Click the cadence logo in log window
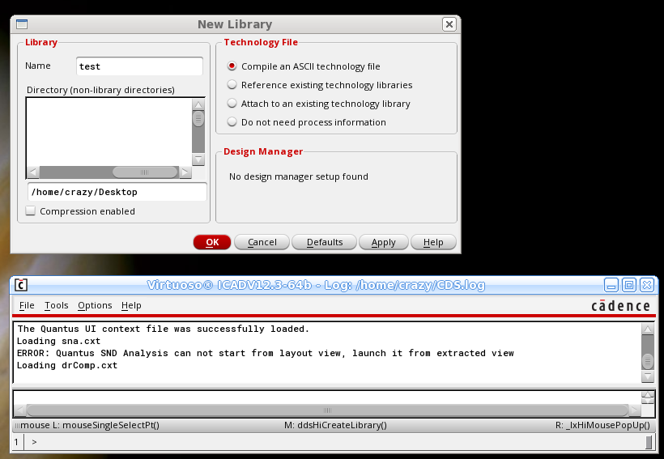The image size is (664, 459). 620,306
